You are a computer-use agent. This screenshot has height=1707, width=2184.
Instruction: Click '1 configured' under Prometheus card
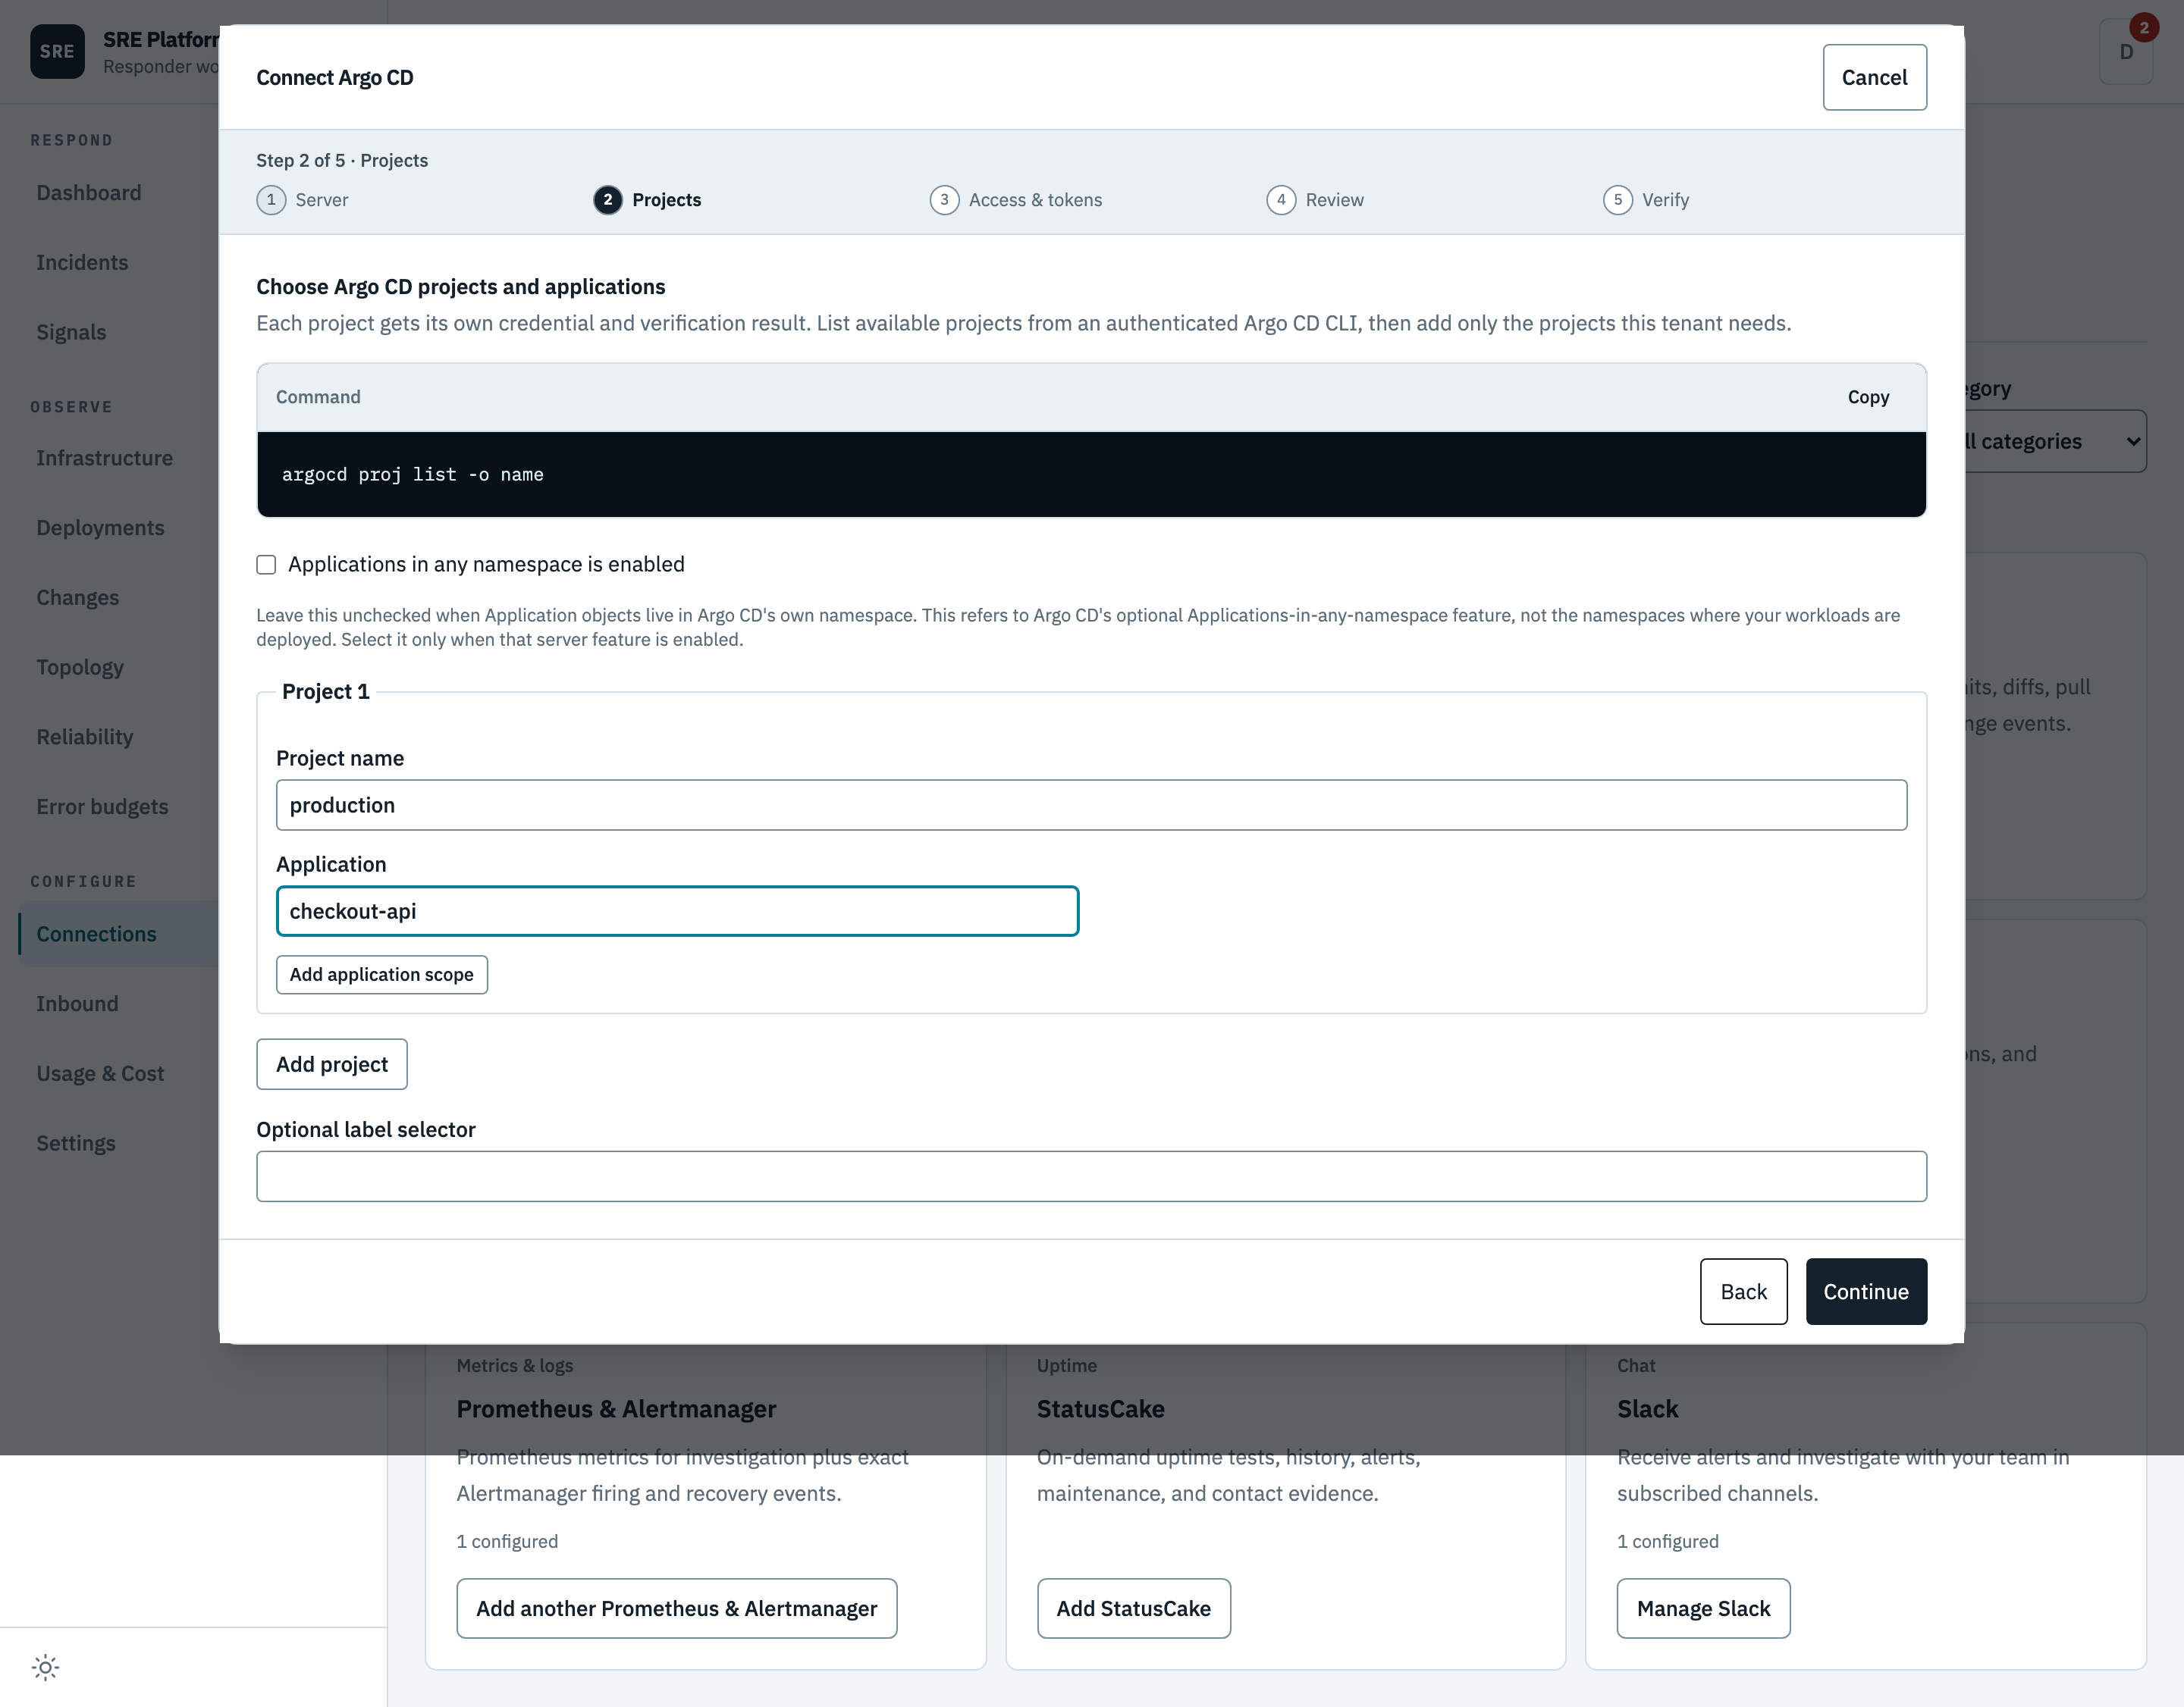click(x=507, y=1541)
